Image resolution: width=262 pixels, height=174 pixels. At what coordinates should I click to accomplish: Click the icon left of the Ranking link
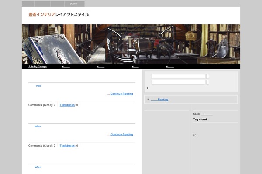click(x=148, y=100)
